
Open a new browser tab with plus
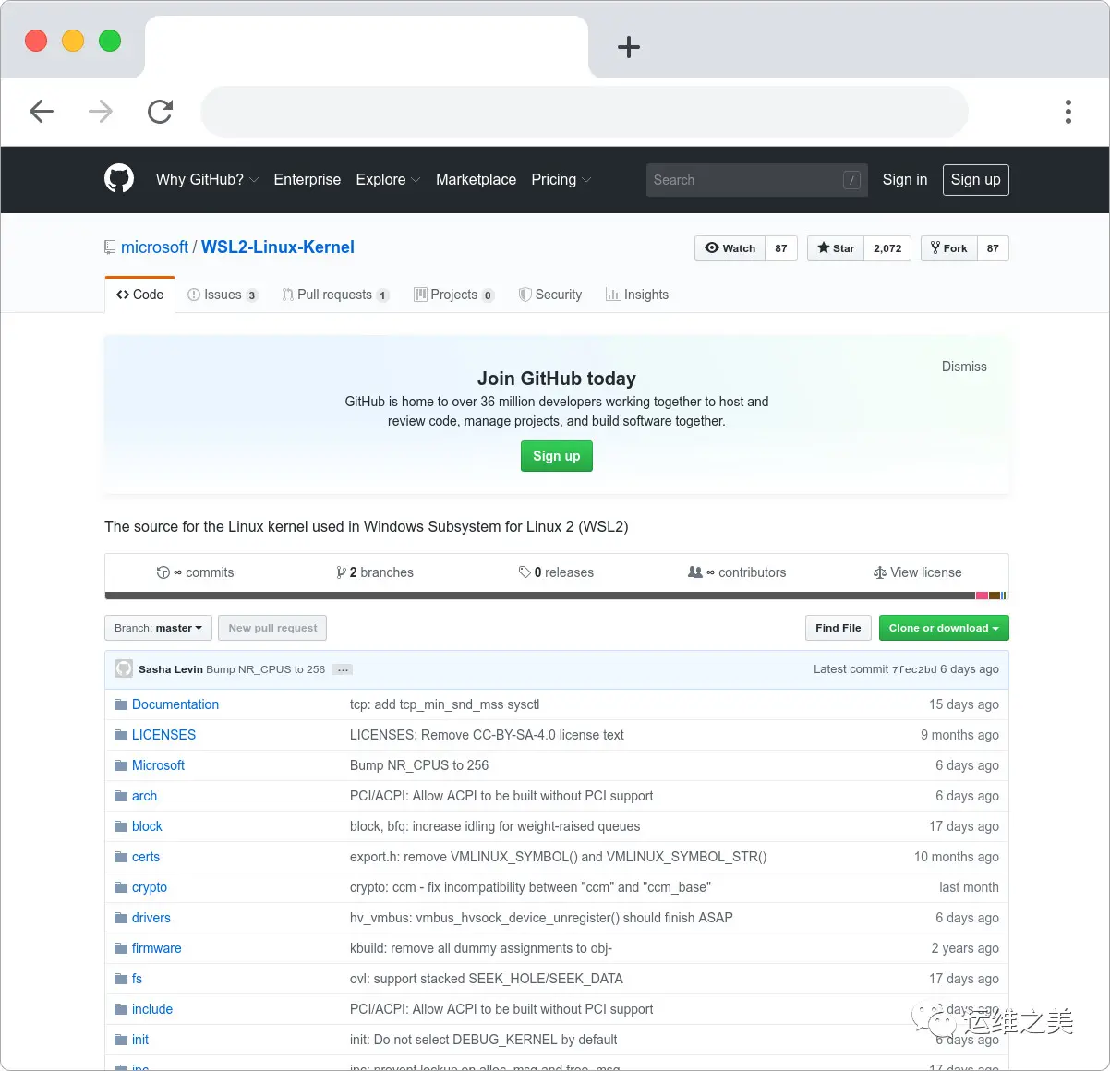click(629, 47)
